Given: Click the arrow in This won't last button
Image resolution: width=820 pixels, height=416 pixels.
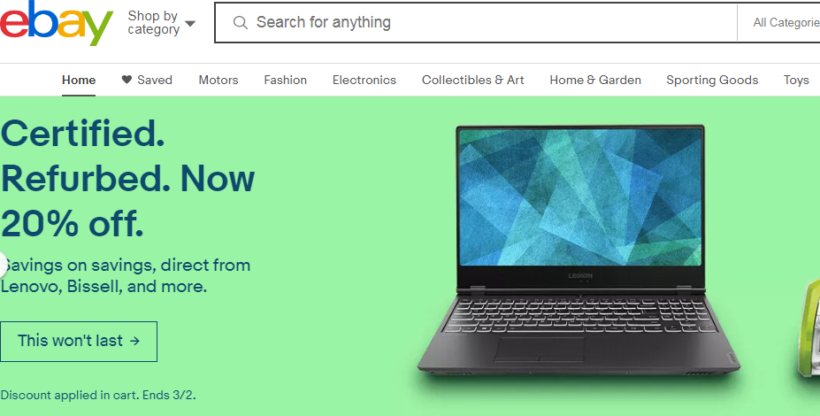Looking at the screenshot, I should (135, 341).
